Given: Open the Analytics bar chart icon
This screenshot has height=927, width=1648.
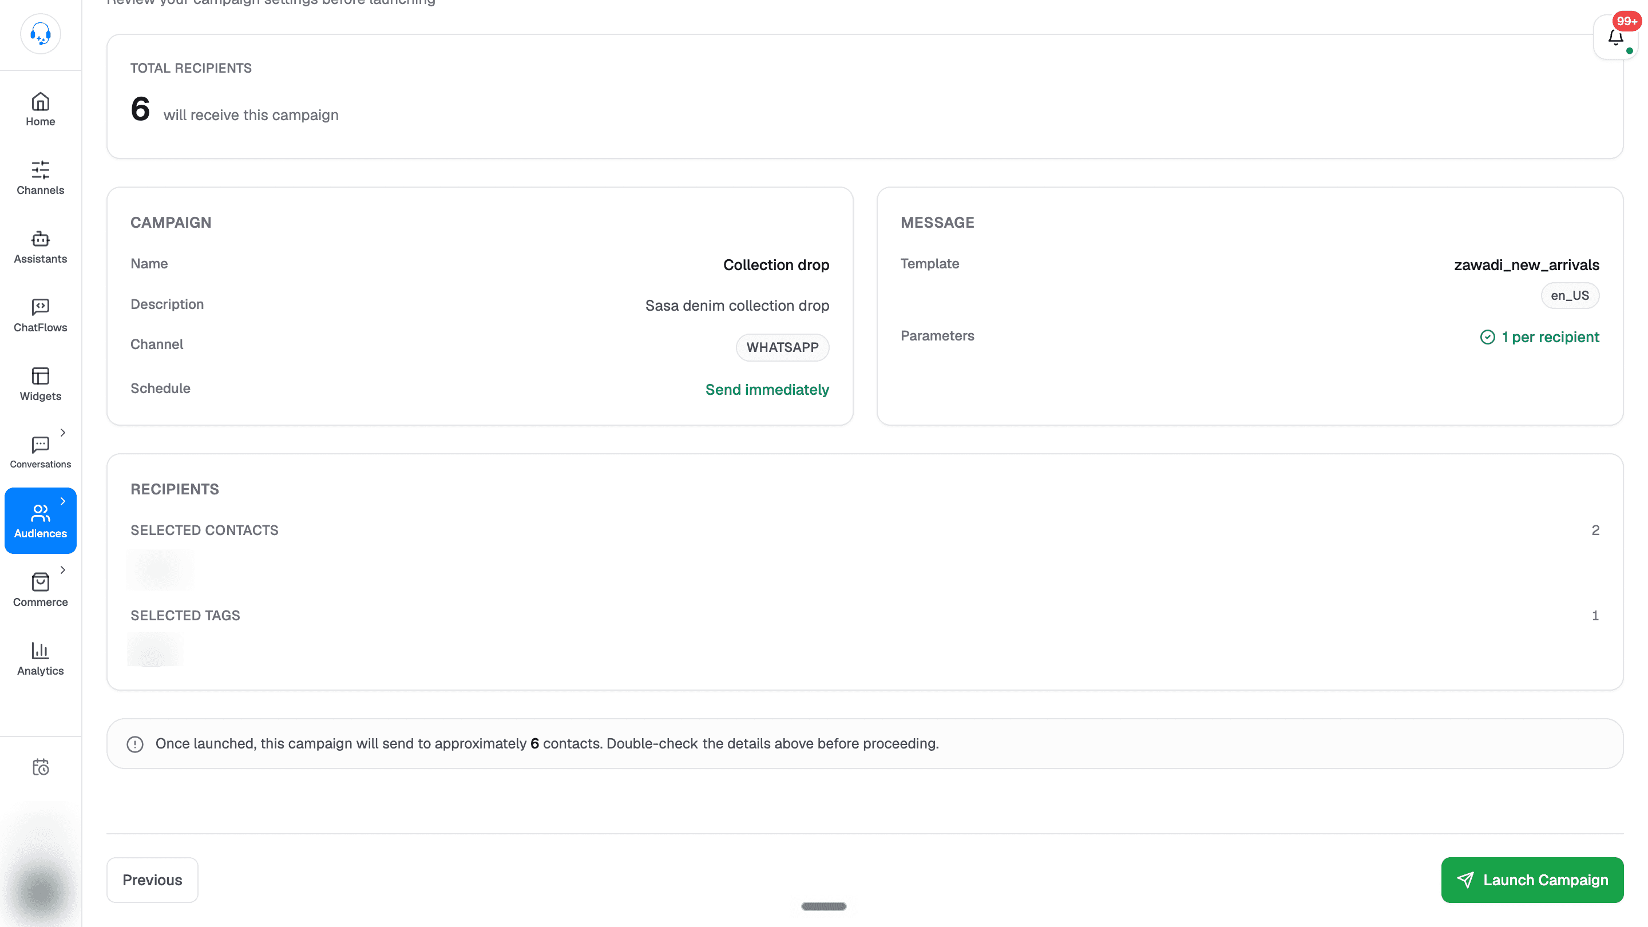Looking at the screenshot, I should 40,651.
